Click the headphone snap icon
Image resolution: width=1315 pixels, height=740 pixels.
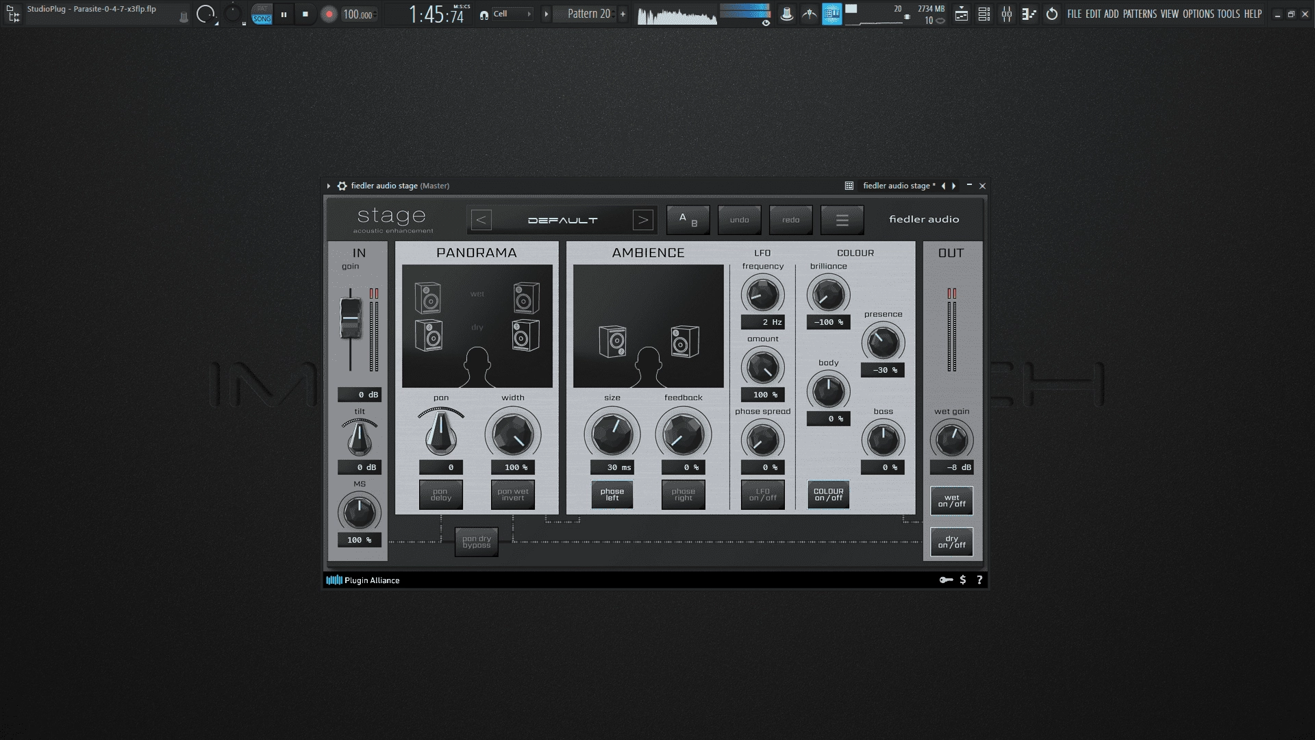(484, 14)
